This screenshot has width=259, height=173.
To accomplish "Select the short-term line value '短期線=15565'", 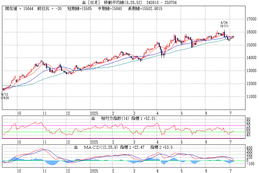I will click(x=79, y=9).
